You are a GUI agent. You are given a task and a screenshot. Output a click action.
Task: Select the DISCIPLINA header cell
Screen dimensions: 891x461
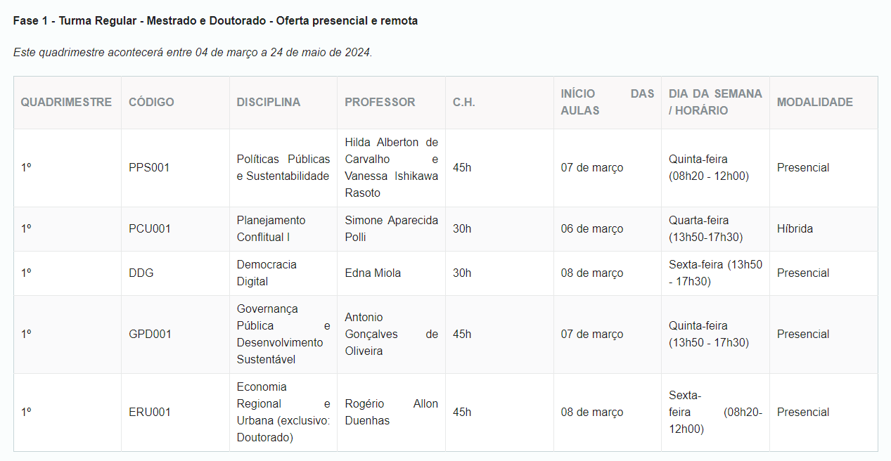pyautogui.click(x=268, y=102)
